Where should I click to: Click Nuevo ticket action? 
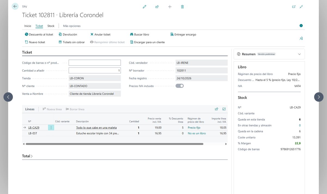pos(35,42)
